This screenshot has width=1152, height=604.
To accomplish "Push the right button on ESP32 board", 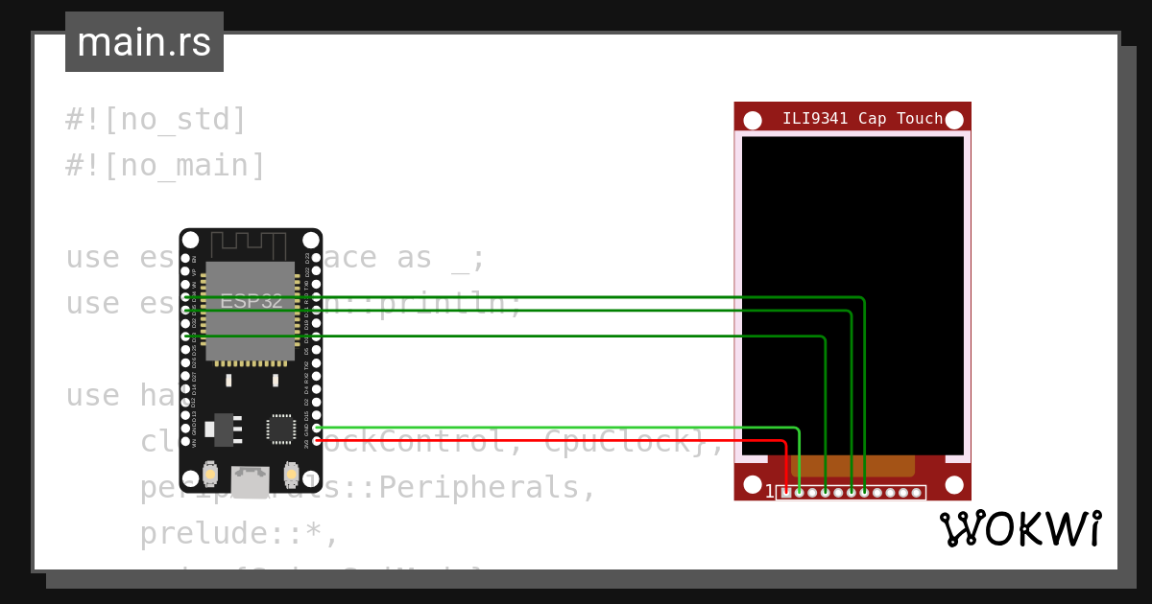I will (x=291, y=474).
